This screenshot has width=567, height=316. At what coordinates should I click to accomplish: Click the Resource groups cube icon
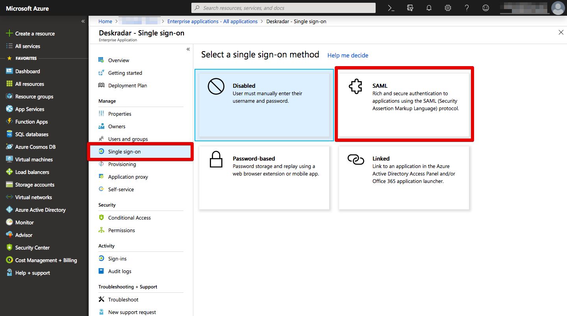(x=9, y=96)
